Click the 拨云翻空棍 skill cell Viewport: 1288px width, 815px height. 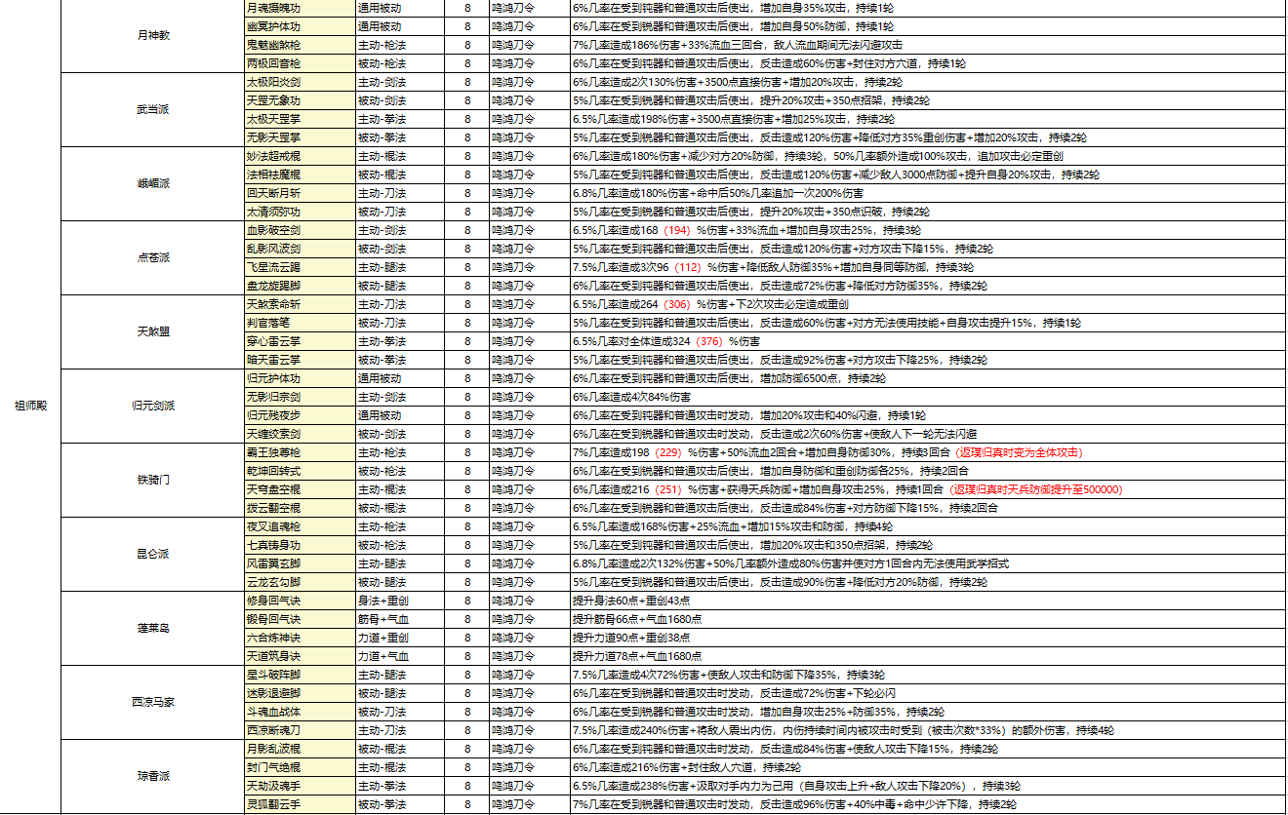(x=300, y=509)
